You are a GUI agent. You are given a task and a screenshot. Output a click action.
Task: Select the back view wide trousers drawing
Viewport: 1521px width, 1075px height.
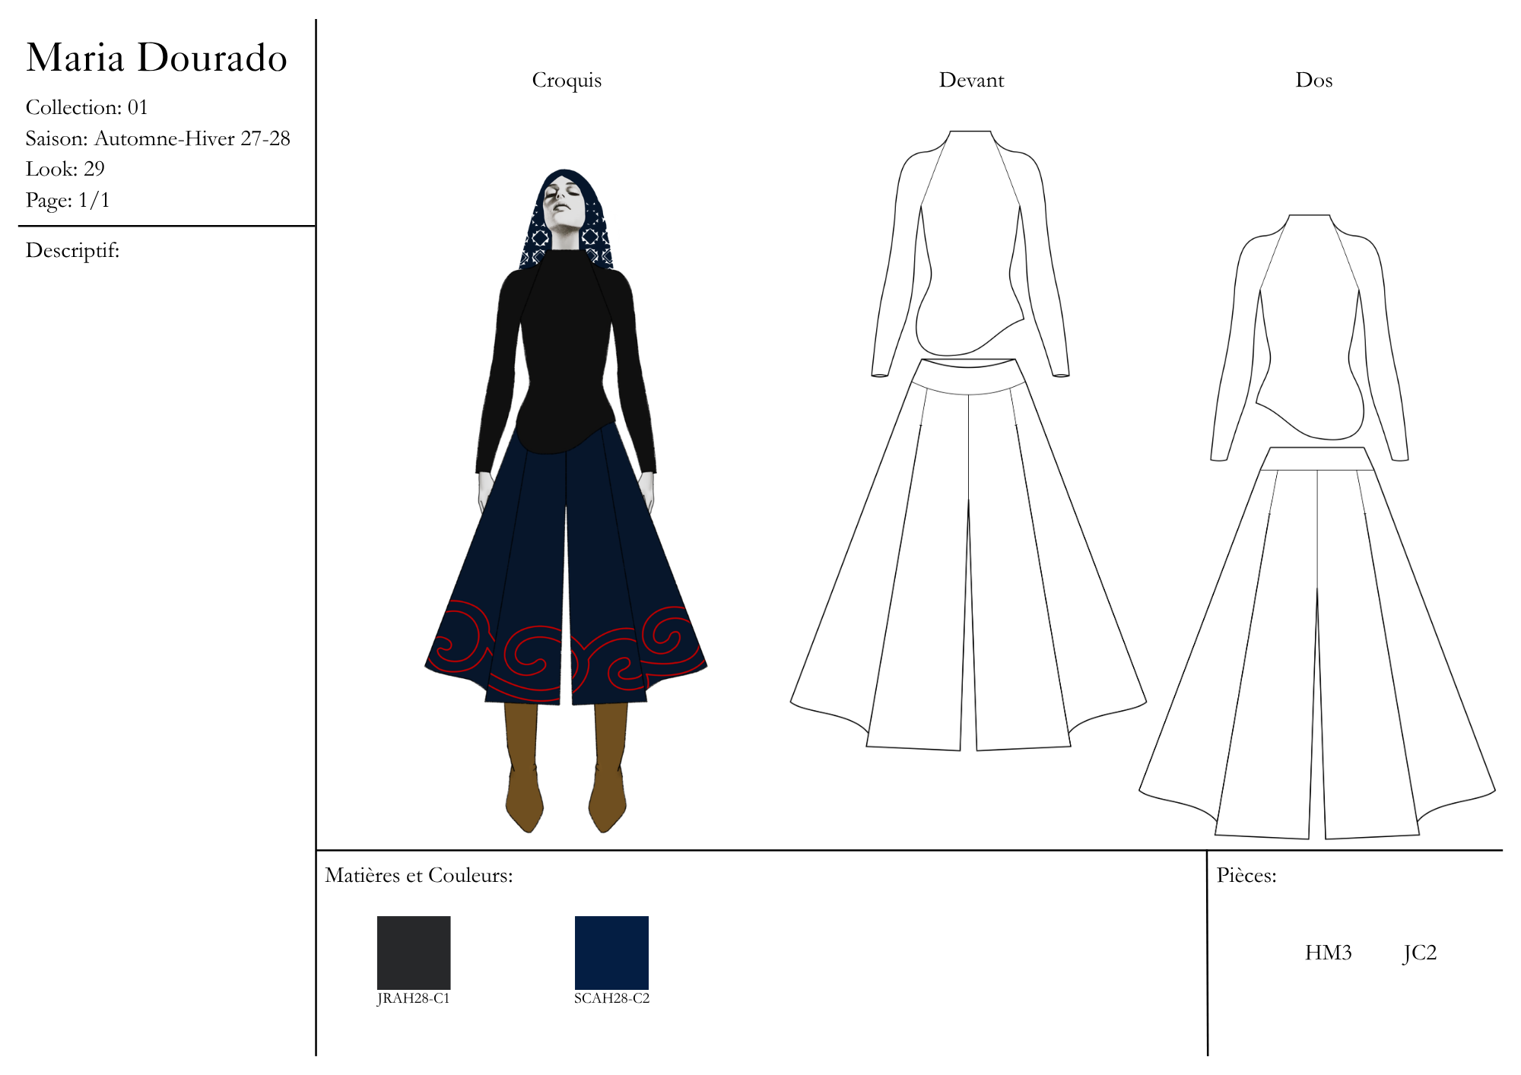tap(1317, 643)
